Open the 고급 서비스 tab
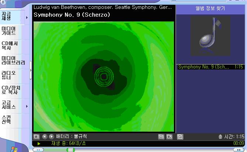This screenshot has width=247, height=152. [12, 105]
